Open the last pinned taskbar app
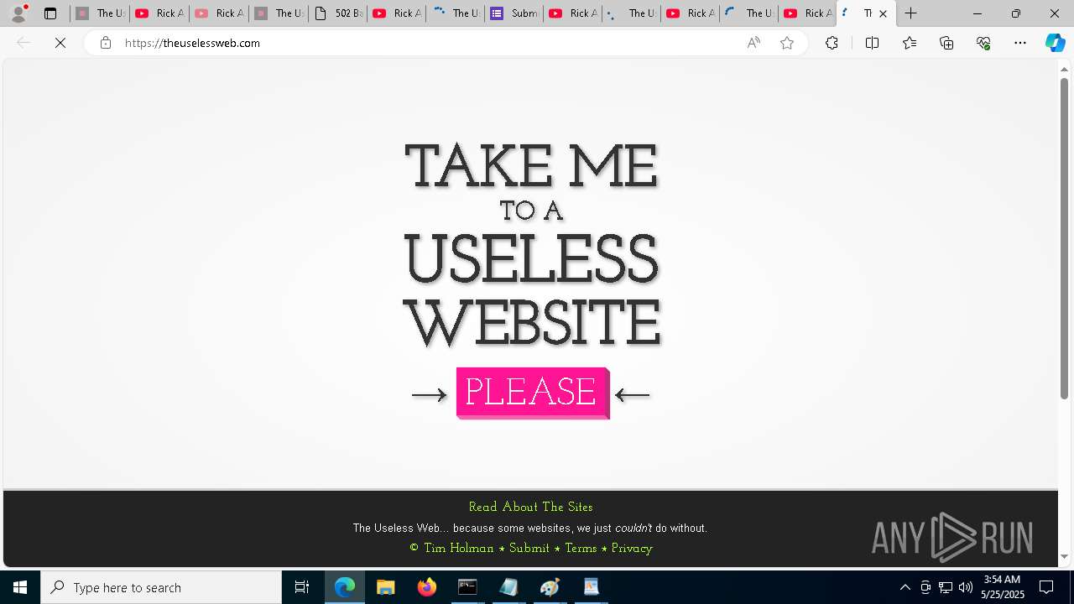Screen dimensions: 1074x604 pos(591,587)
